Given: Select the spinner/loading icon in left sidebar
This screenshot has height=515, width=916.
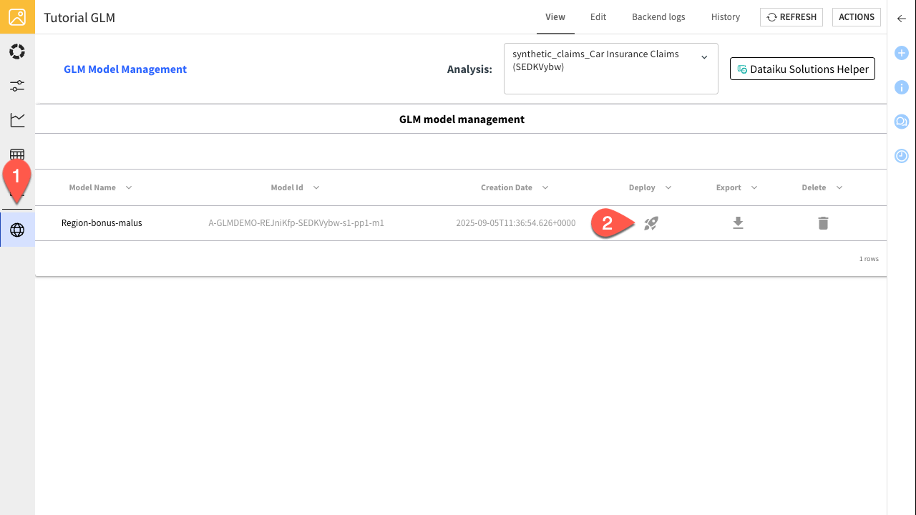Looking at the screenshot, I should [x=17, y=51].
